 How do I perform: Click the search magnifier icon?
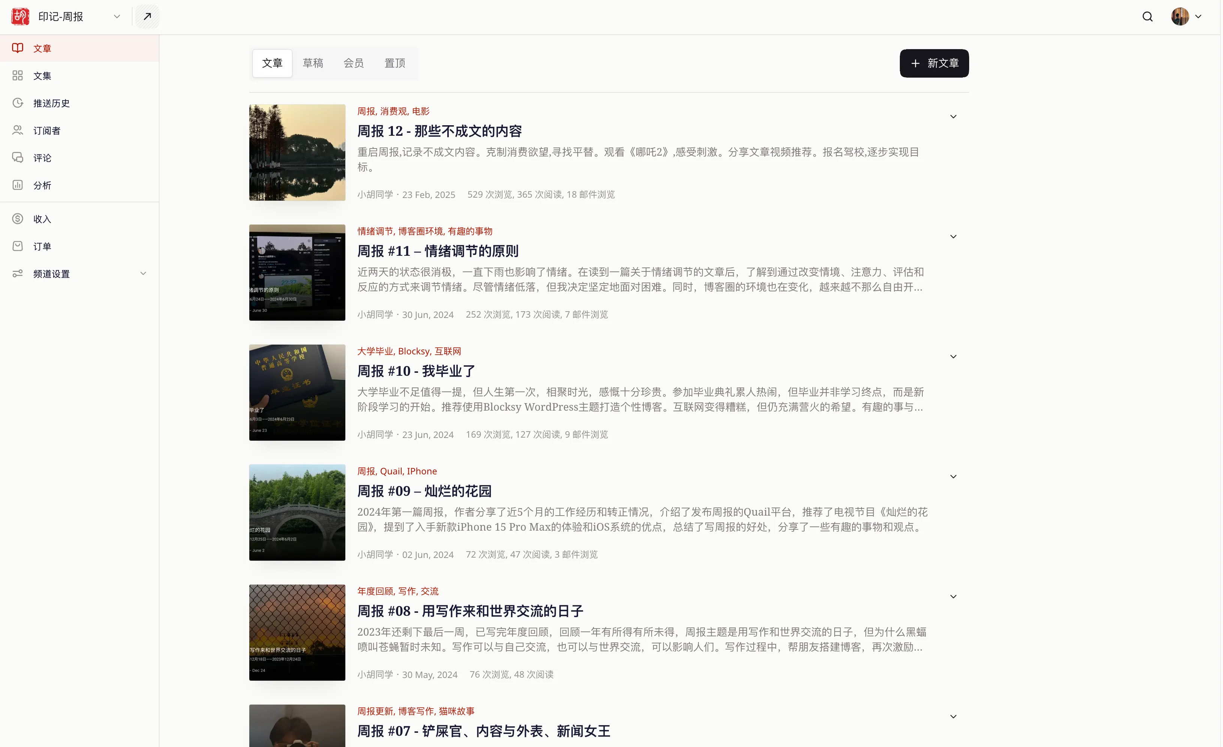[1147, 16]
